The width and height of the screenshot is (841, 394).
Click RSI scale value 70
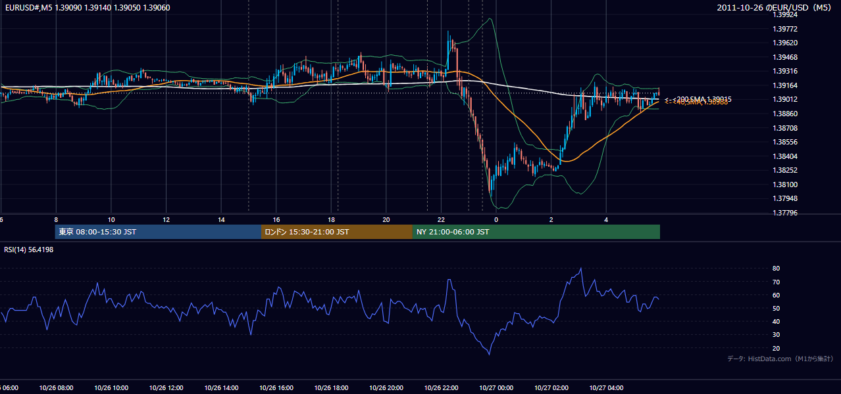click(776, 282)
